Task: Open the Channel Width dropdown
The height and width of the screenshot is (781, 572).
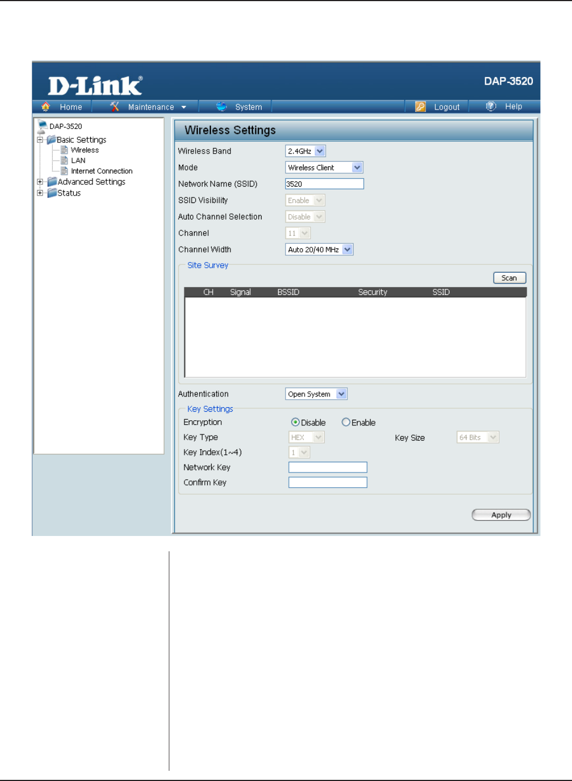Action: tap(319, 250)
